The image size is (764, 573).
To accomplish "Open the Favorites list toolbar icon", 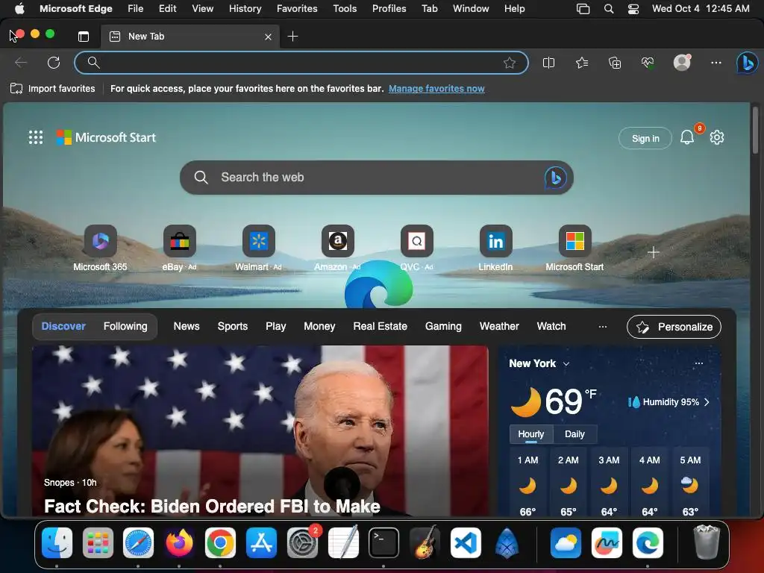I will click(x=582, y=63).
